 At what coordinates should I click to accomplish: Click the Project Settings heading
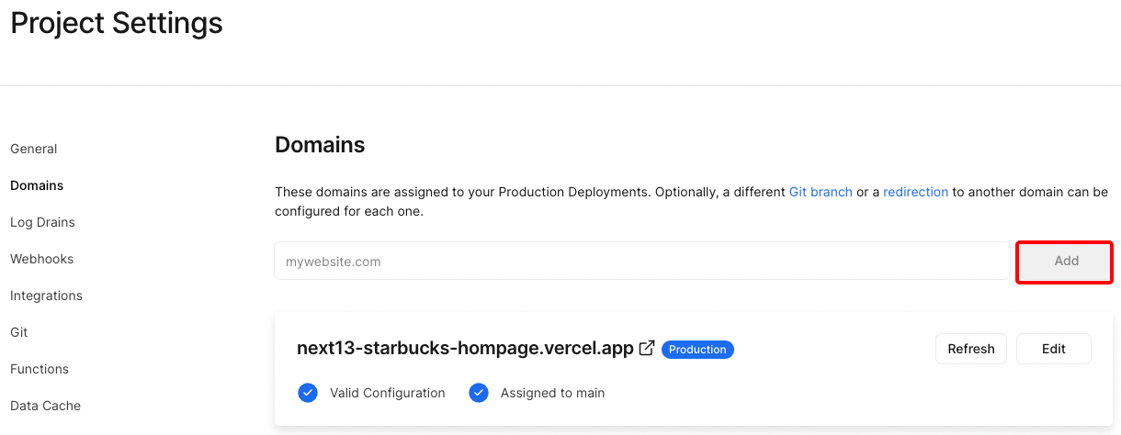[x=117, y=23]
